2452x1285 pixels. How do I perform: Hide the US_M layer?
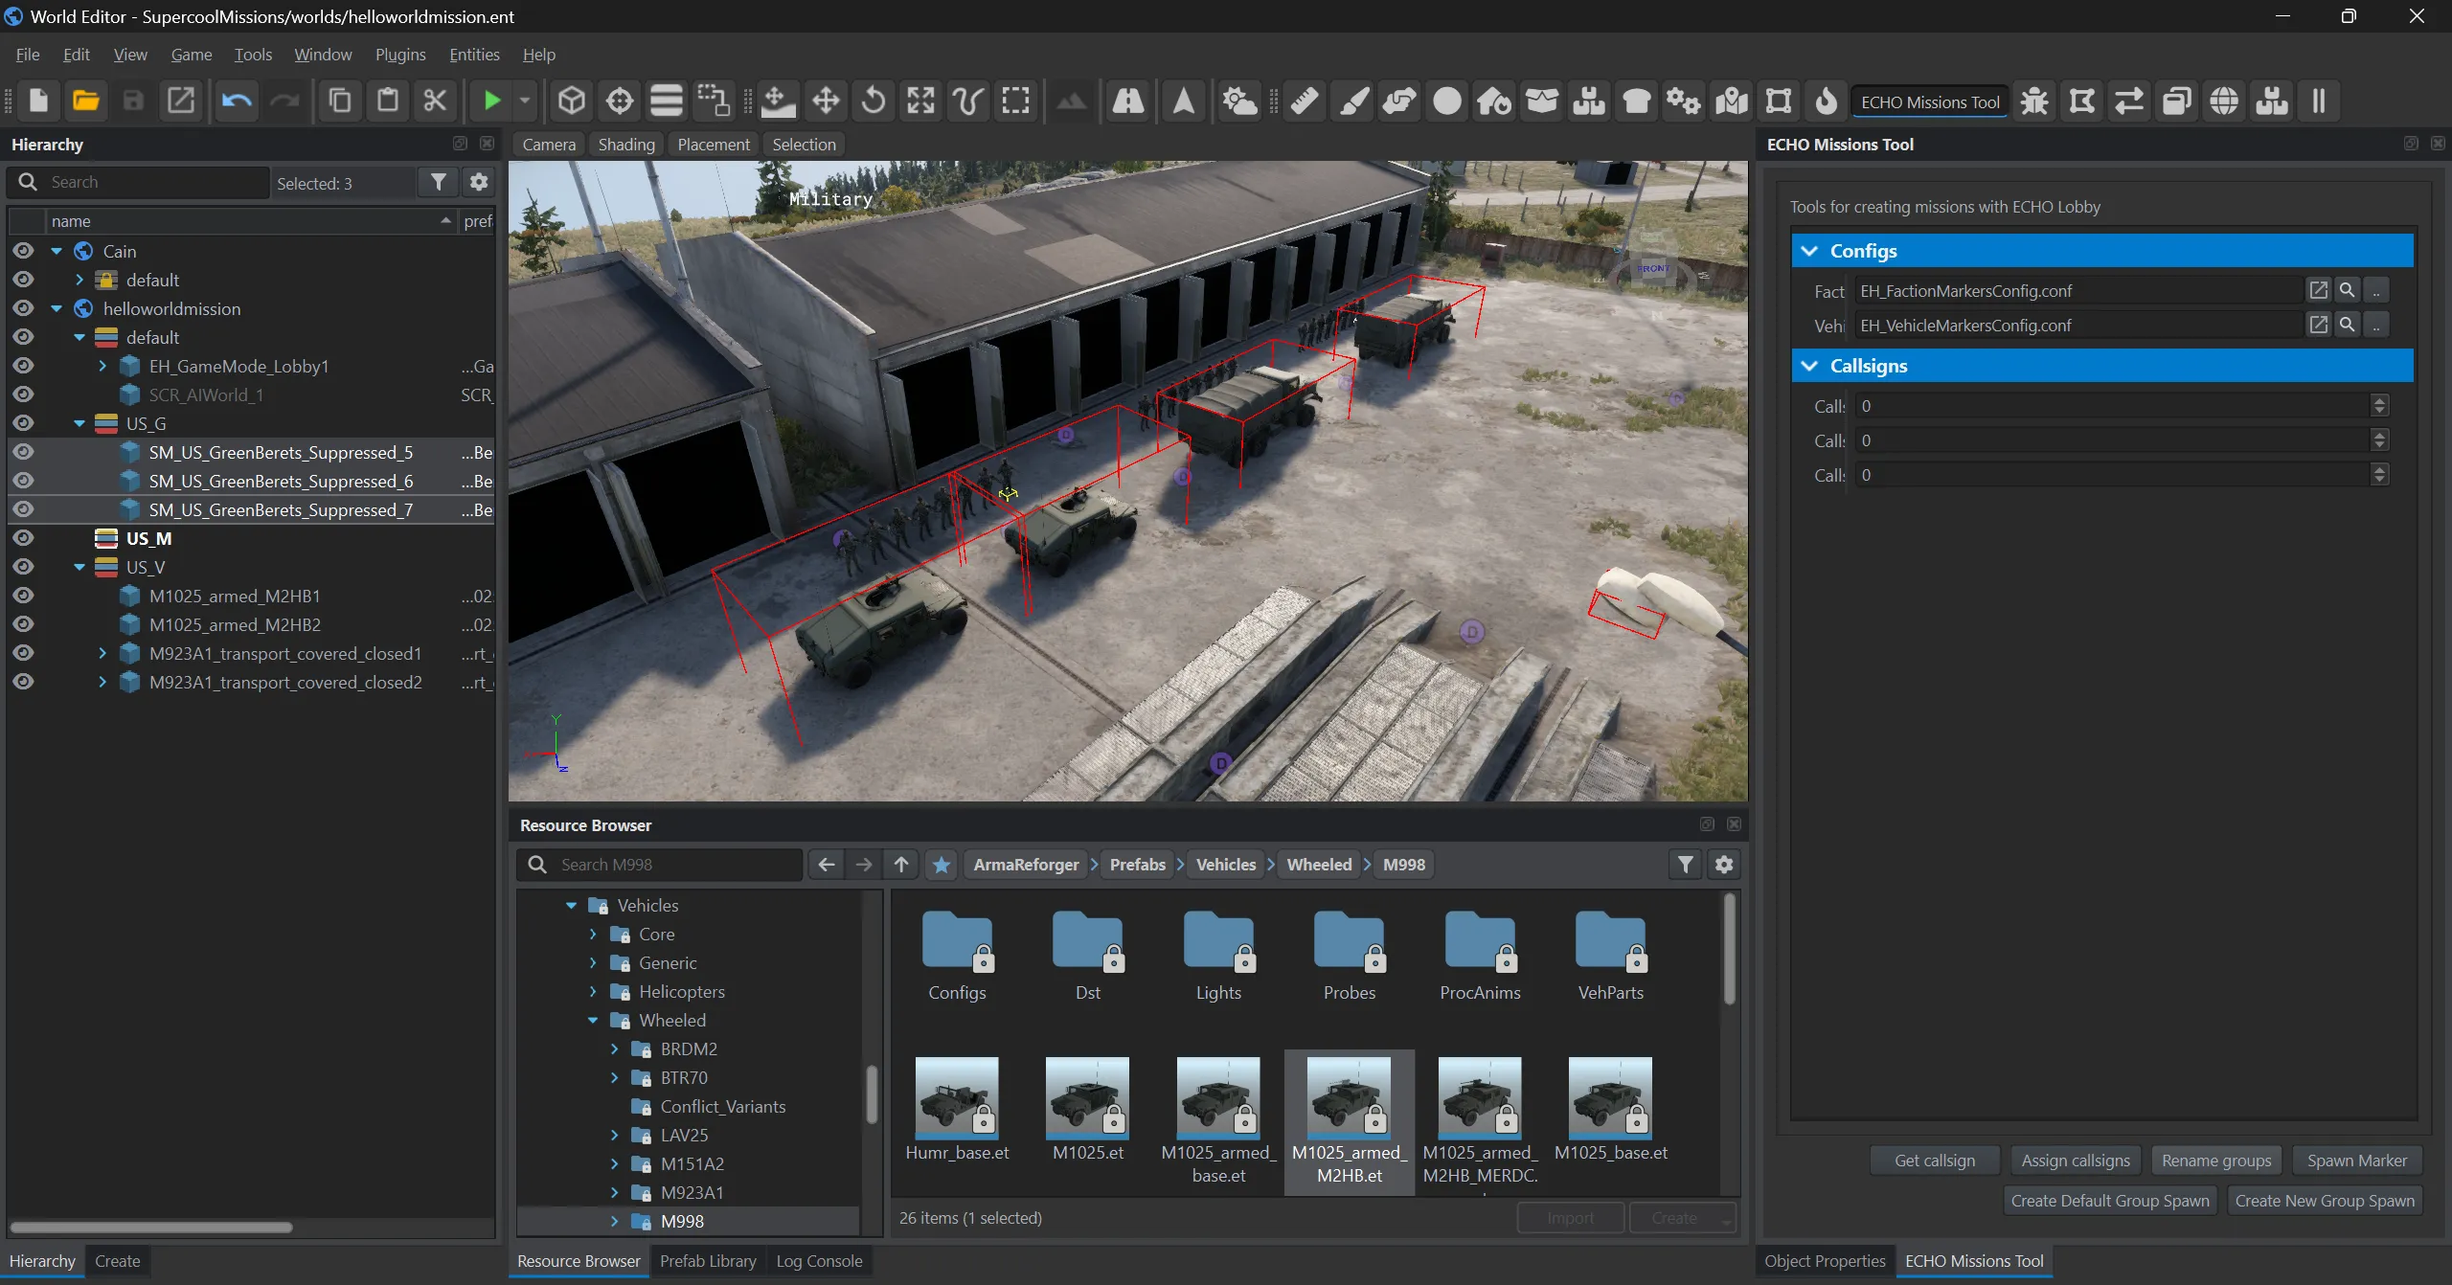pos(23,538)
